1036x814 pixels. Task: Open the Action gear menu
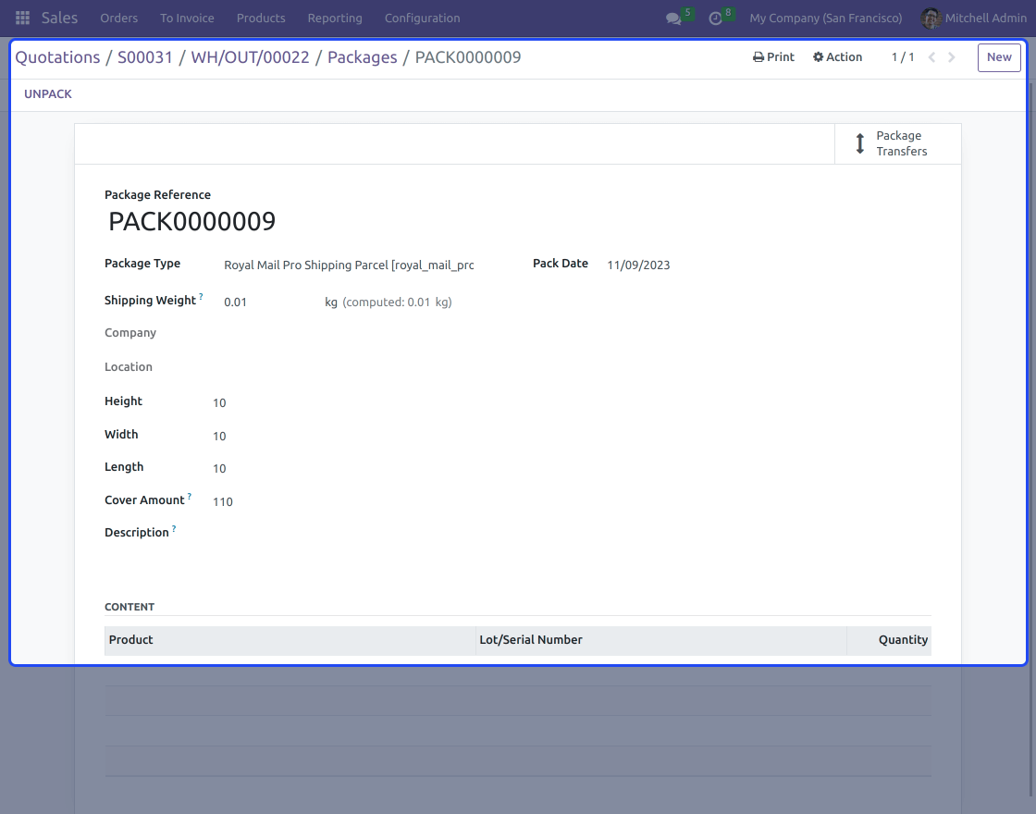coord(837,56)
